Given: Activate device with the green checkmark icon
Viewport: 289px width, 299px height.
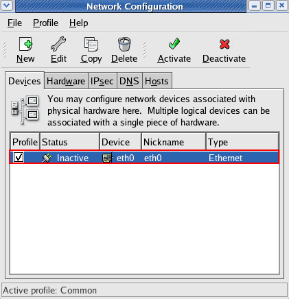Looking at the screenshot, I should coord(174,44).
